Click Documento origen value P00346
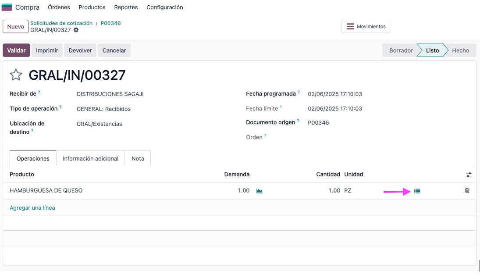 click(x=318, y=122)
